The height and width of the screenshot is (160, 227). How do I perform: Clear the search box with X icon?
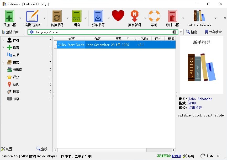174,32
